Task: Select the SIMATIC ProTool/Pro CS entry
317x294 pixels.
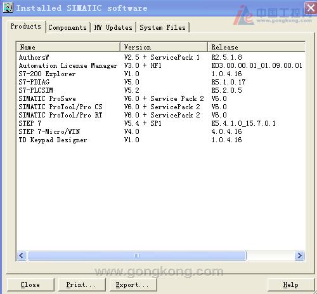Action: click(x=60, y=107)
